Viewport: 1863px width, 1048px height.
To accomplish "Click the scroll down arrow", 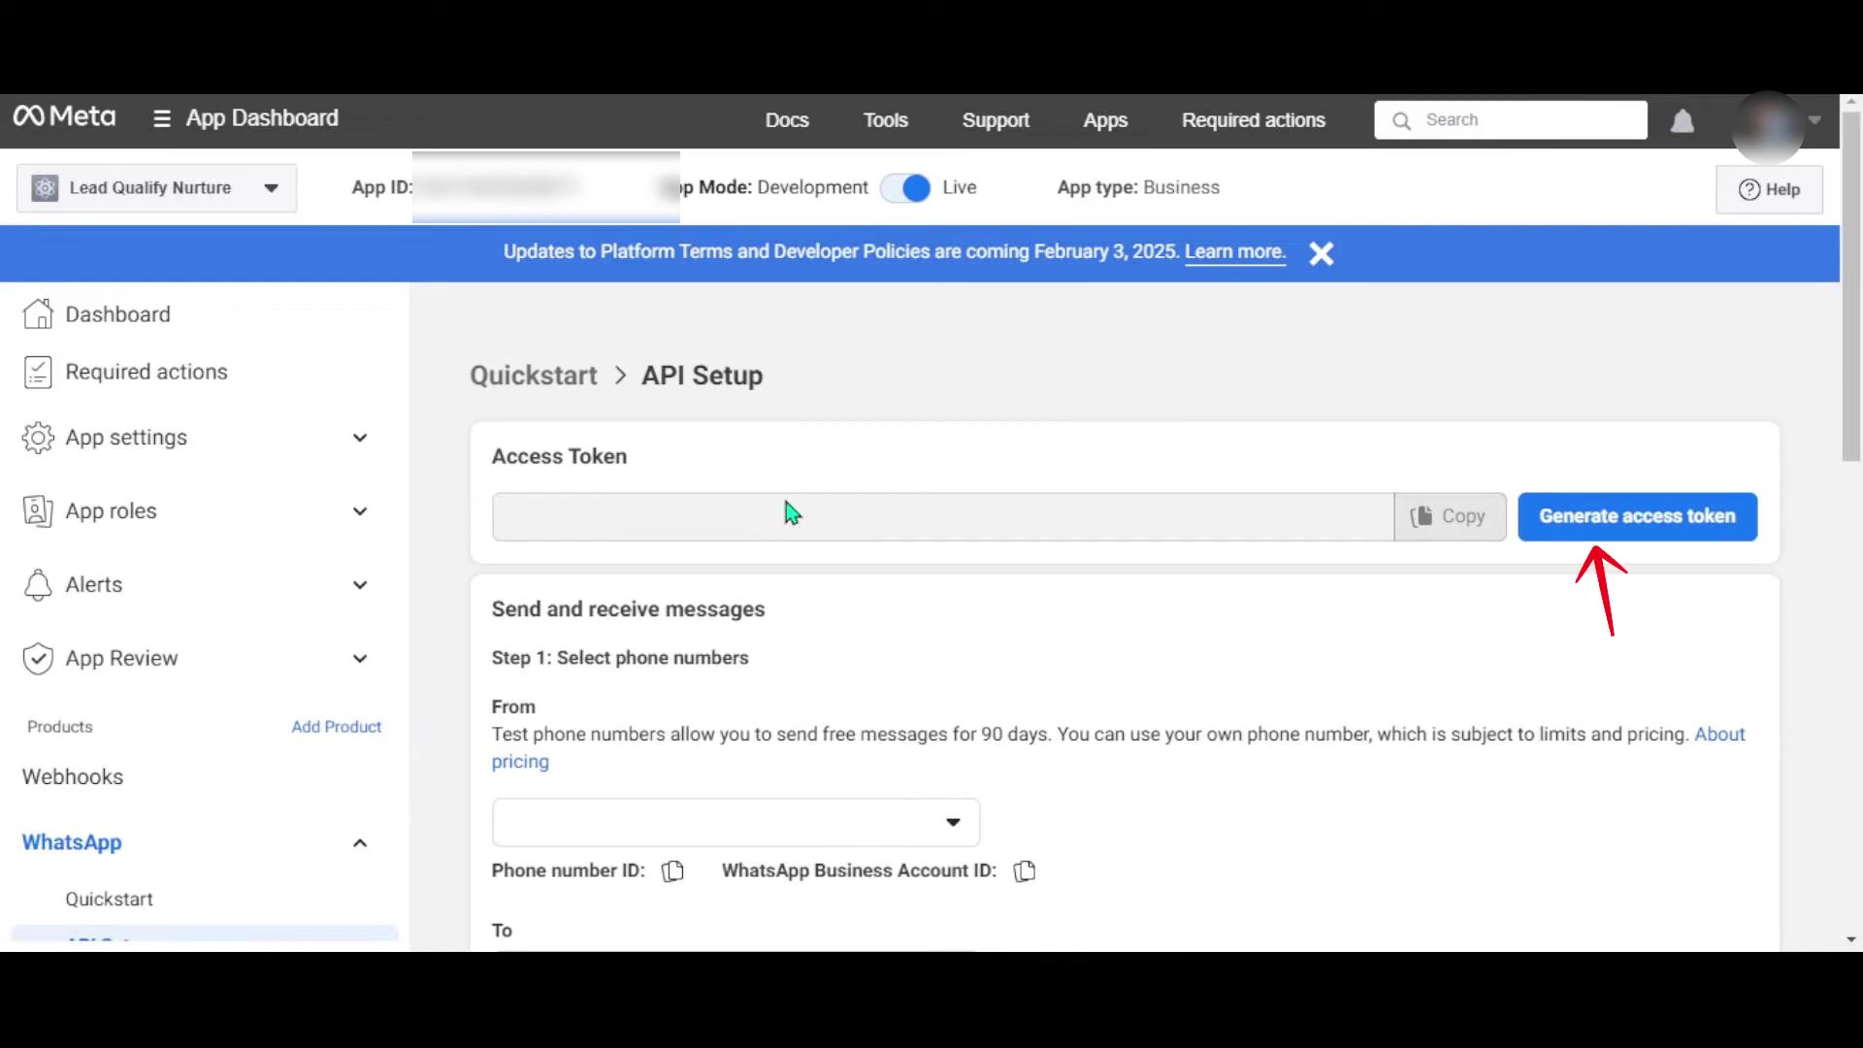I will pos(1851,940).
